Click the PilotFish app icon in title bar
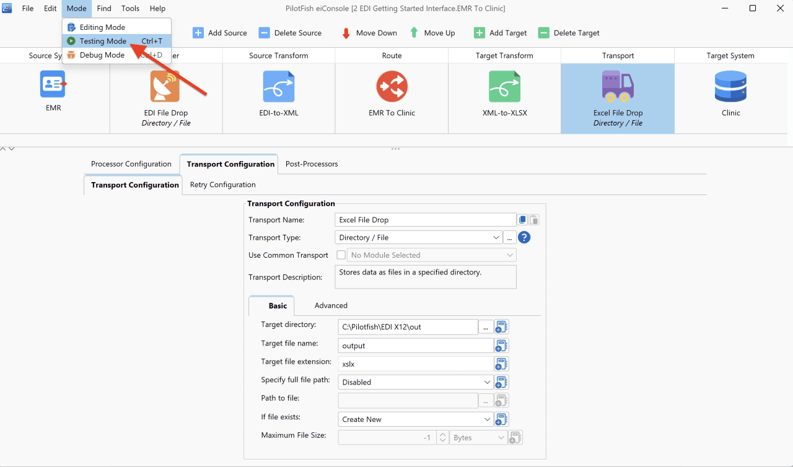Viewport: 793px width, 467px height. tap(7, 9)
